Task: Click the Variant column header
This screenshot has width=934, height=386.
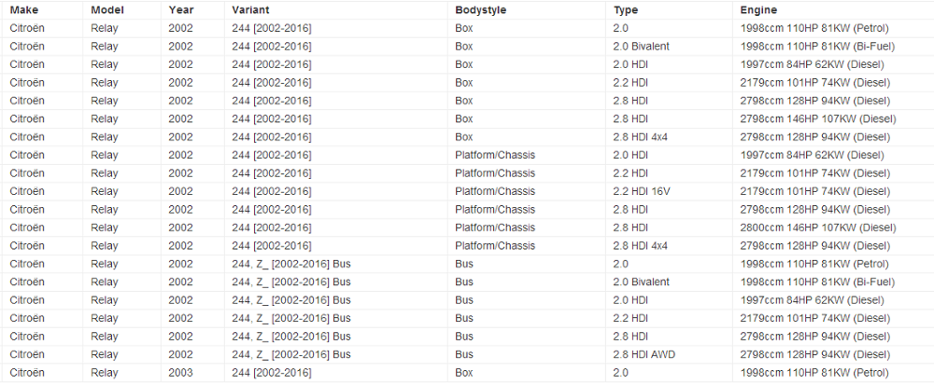Action: pyautogui.click(x=250, y=9)
